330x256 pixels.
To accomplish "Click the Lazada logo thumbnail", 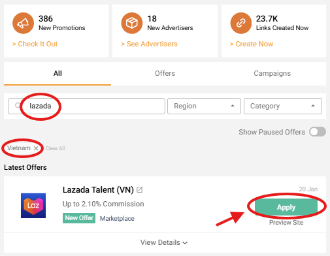I will pos(33,206).
